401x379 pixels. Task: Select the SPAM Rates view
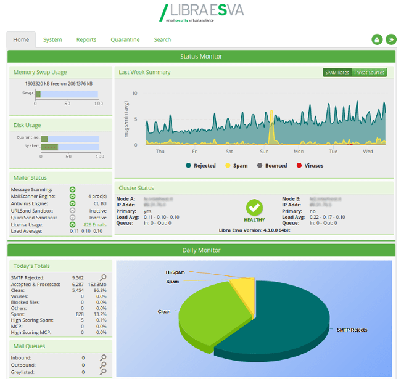point(337,73)
